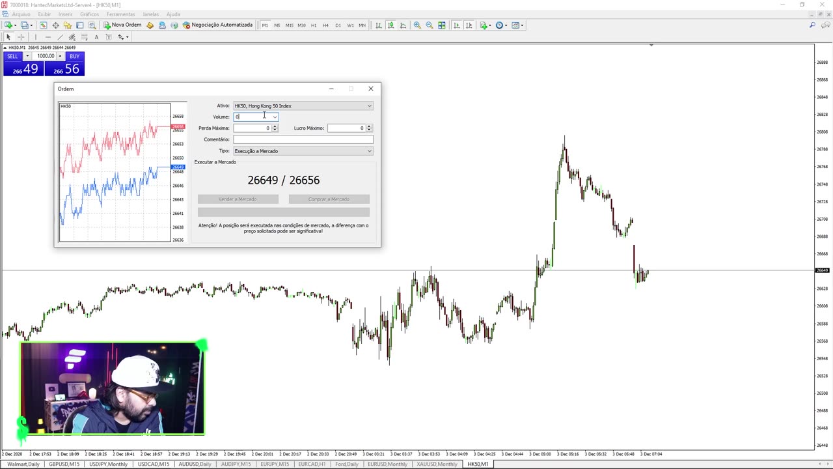Select the H4 timeframe
This screenshot has height=469, width=833.
click(325, 25)
